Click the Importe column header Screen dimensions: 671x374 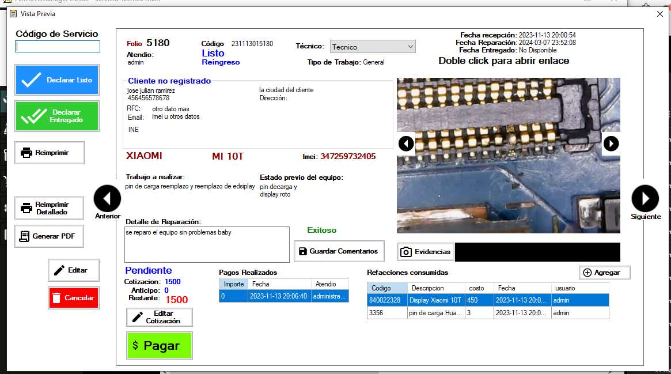234,284
